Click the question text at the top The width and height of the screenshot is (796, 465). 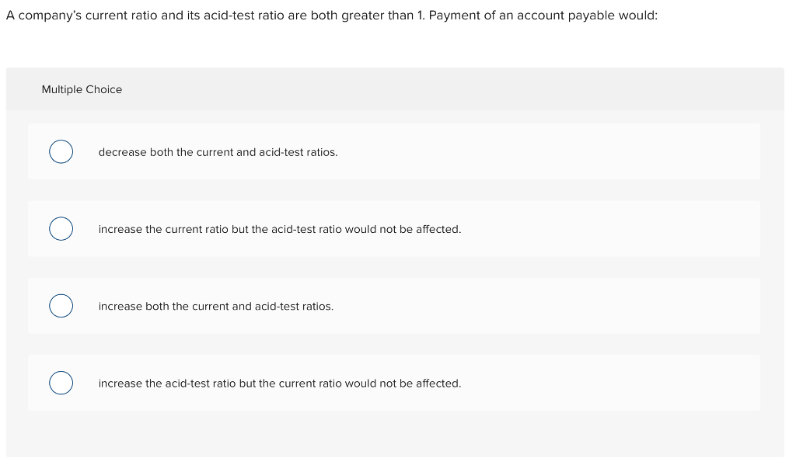[x=332, y=15]
